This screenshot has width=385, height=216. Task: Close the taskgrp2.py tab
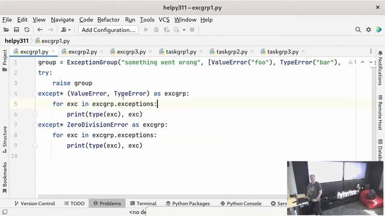[x=252, y=52]
